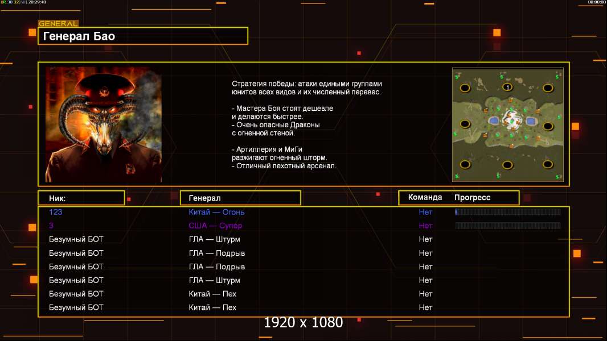Click the "Команда" column header
This screenshot has height=341, width=607.
[425, 197]
